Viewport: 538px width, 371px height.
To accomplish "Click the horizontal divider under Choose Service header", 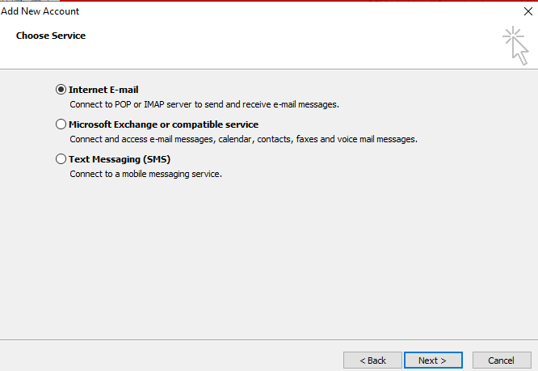I will point(269,69).
